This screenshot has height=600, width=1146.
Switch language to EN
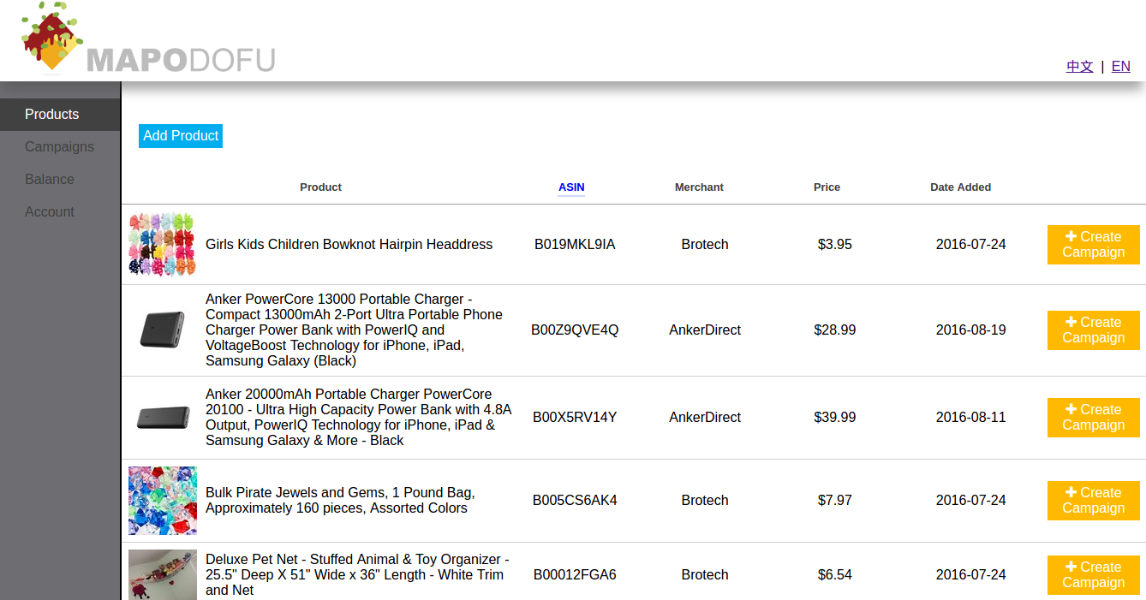coord(1120,66)
